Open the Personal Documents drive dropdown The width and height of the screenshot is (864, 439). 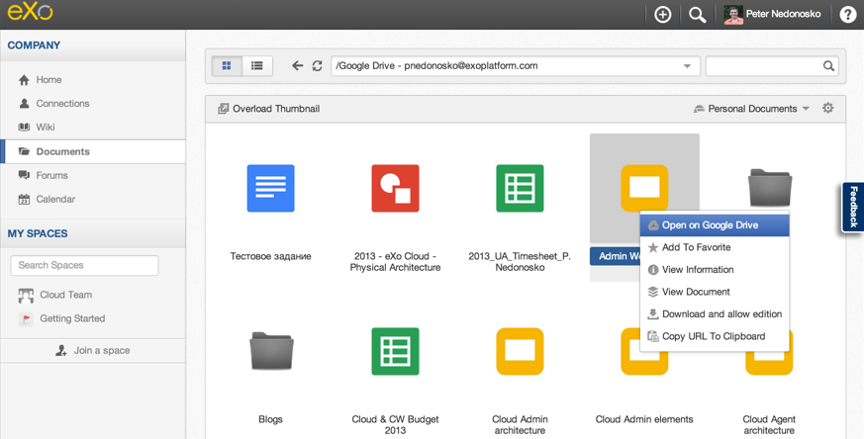tap(751, 109)
